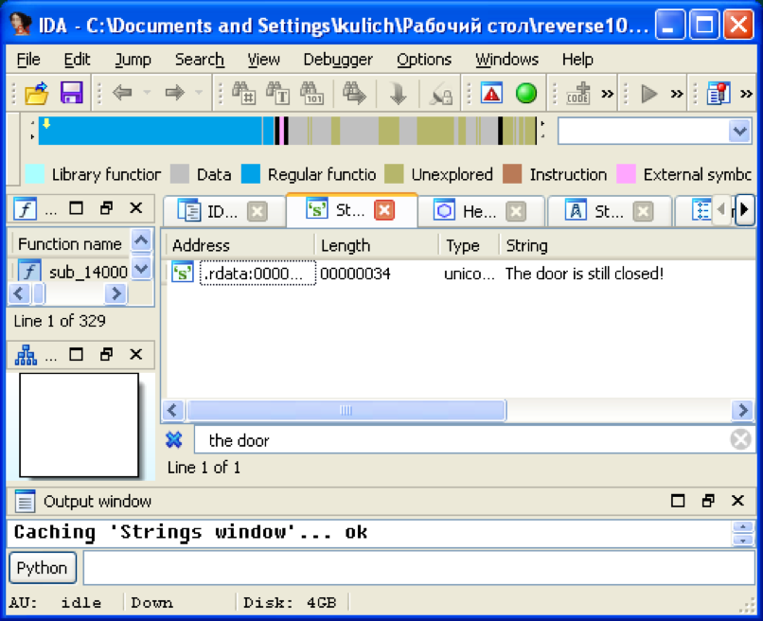Close the Strings window tab with red X

(x=384, y=210)
